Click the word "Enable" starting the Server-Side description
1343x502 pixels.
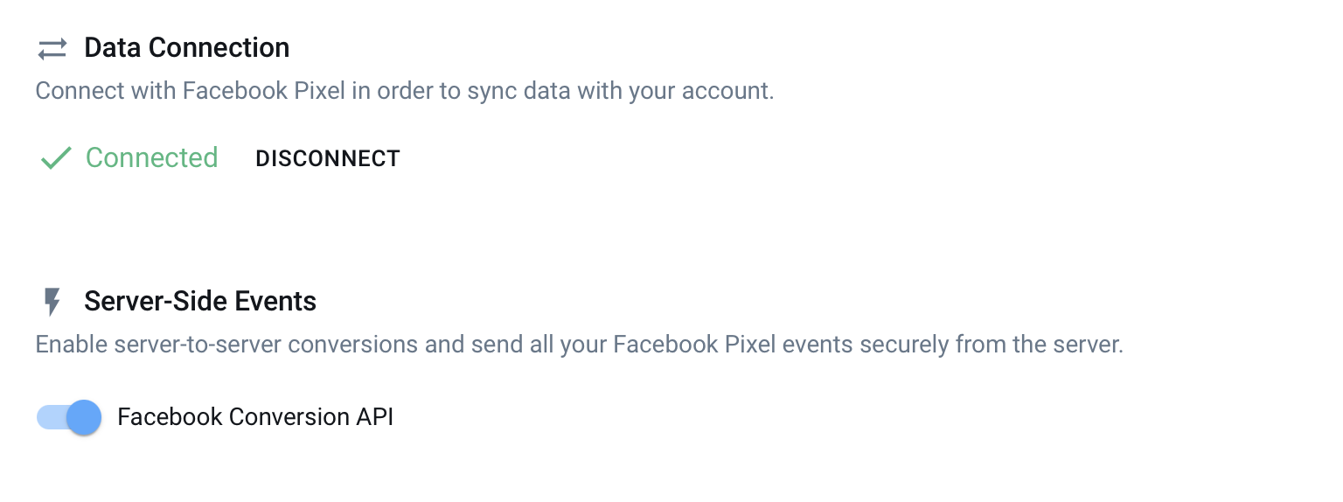pos(71,345)
